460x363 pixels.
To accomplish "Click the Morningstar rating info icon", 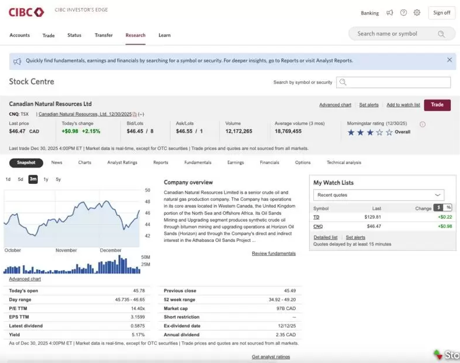I will [x=423, y=124].
